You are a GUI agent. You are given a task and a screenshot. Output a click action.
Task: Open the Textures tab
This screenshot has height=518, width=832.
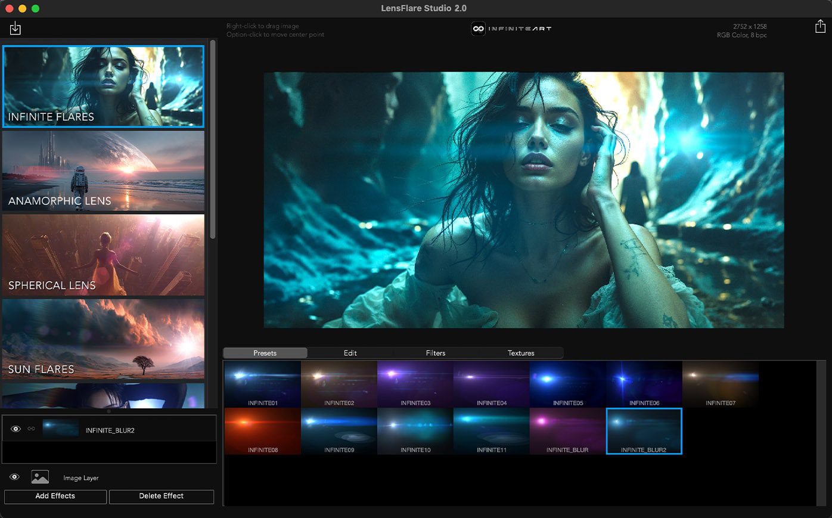(x=521, y=353)
